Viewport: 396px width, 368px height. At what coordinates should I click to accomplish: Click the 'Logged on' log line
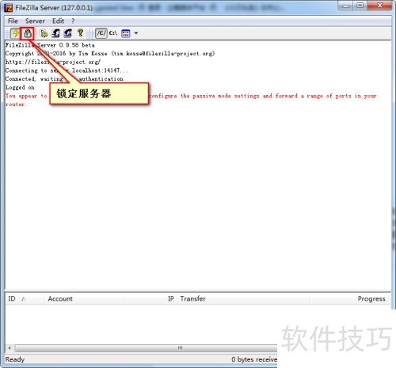[x=20, y=87]
